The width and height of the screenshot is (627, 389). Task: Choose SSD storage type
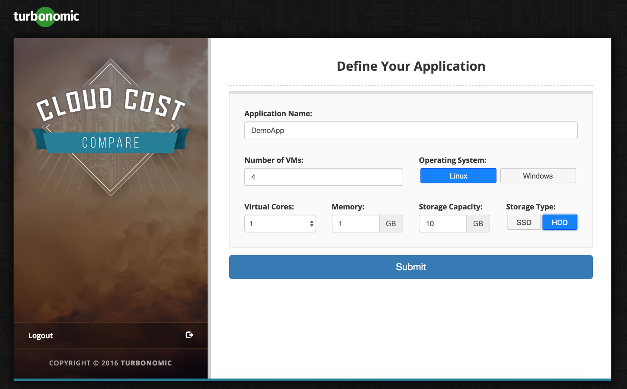[x=524, y=223]
